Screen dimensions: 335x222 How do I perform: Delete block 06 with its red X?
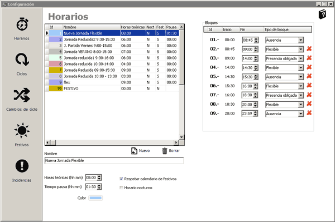pos(309,86)
